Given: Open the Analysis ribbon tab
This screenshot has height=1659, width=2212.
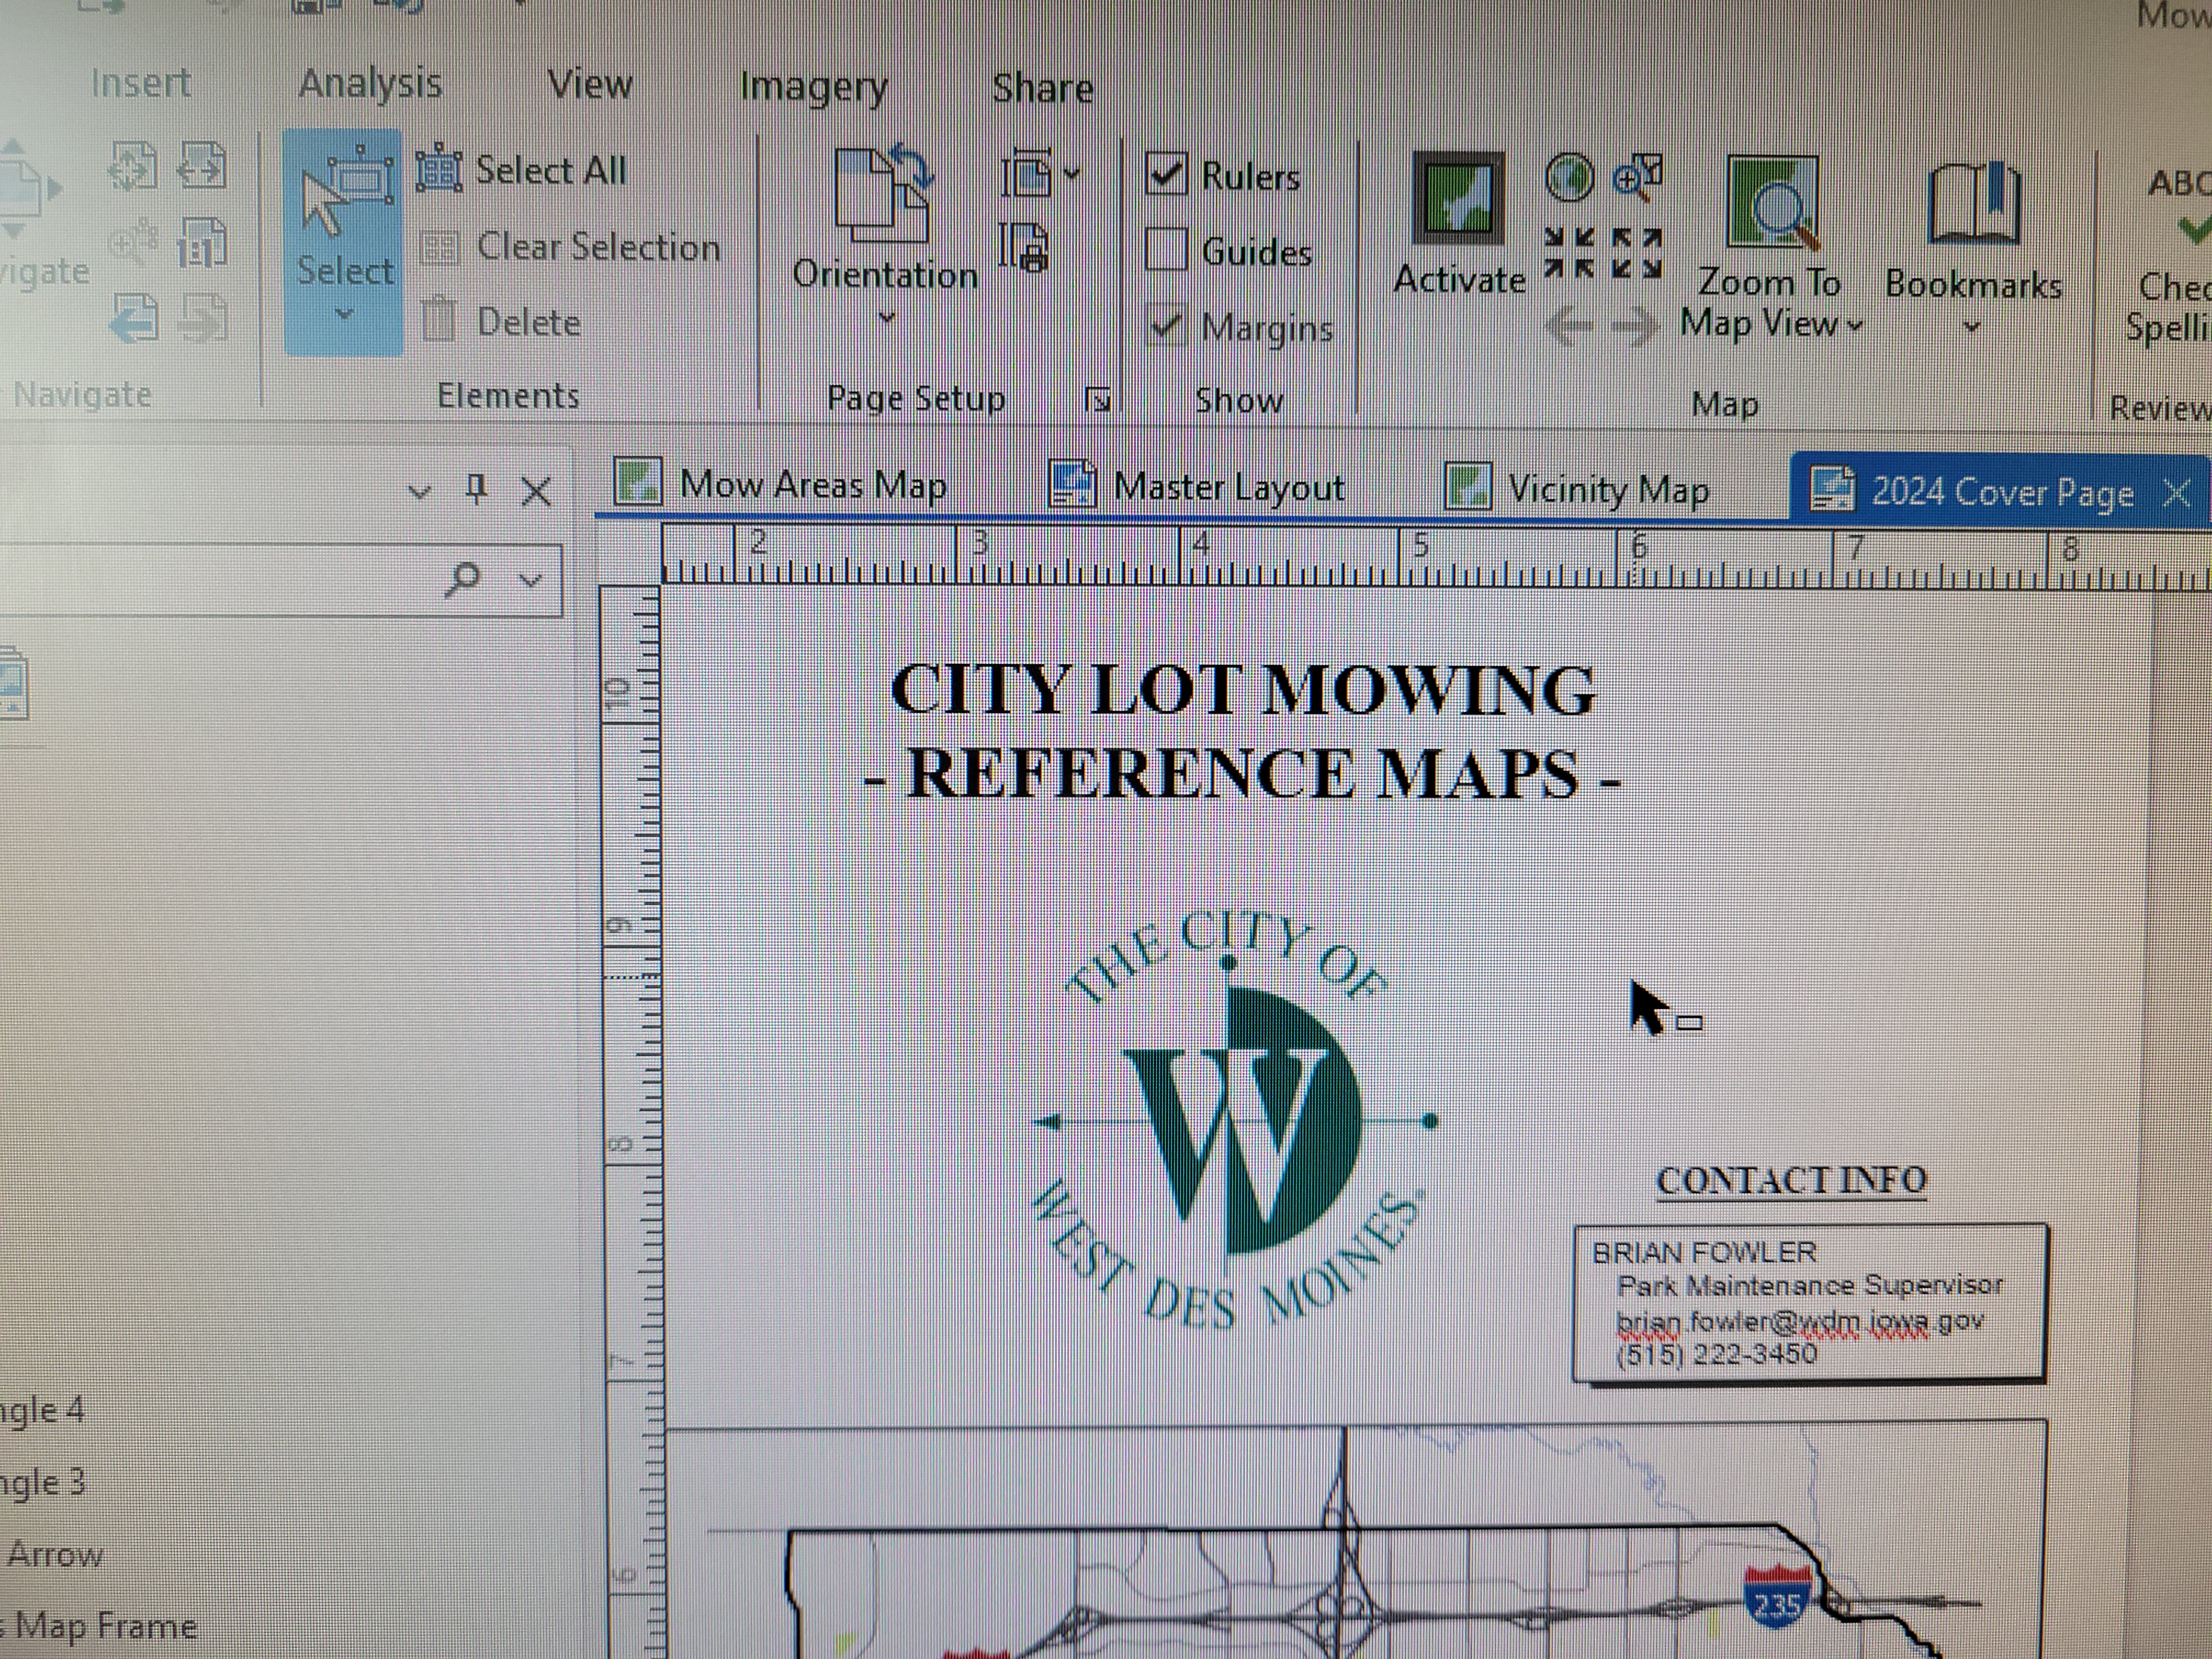Looking at the screenshot, I should coord(370,84).
